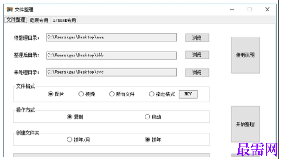Close the 文件整理 window
The height and width of the screenshot is (163, 286).
tap(267, 10)
